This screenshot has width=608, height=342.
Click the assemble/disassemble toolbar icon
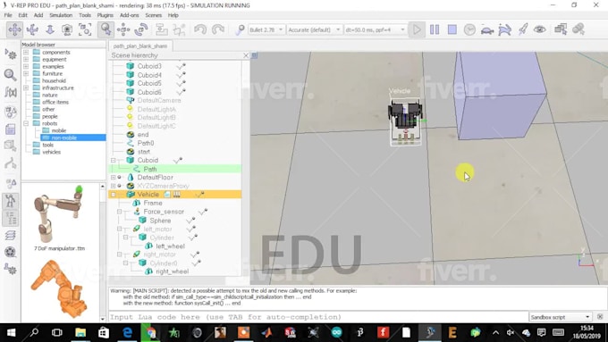[x=161, y=29]
